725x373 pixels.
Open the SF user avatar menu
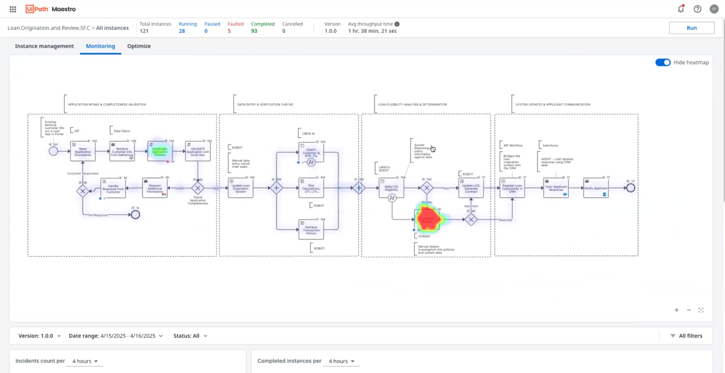(x=714, y=9)
